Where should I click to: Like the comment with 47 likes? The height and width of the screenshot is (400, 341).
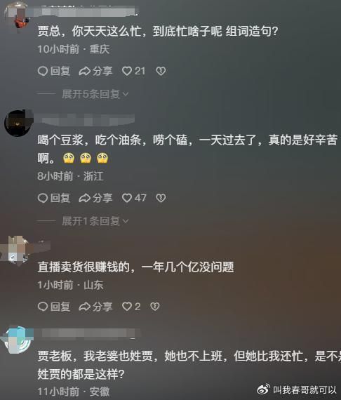click(x=134, y=198)
